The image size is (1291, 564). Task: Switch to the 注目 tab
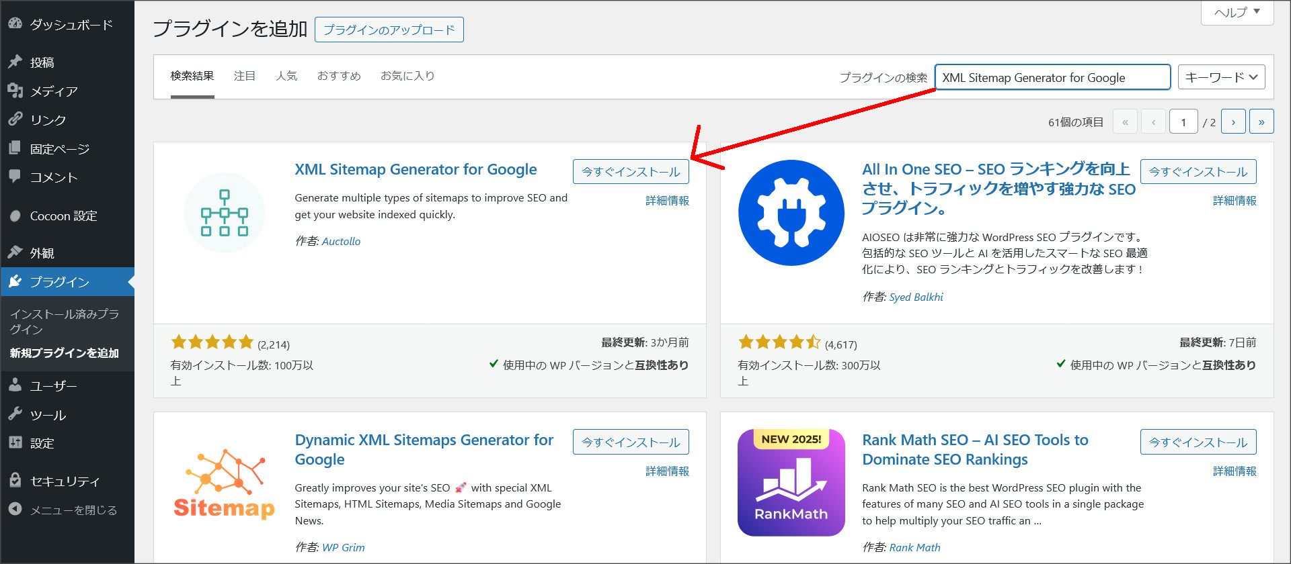(x=245, y=76)
